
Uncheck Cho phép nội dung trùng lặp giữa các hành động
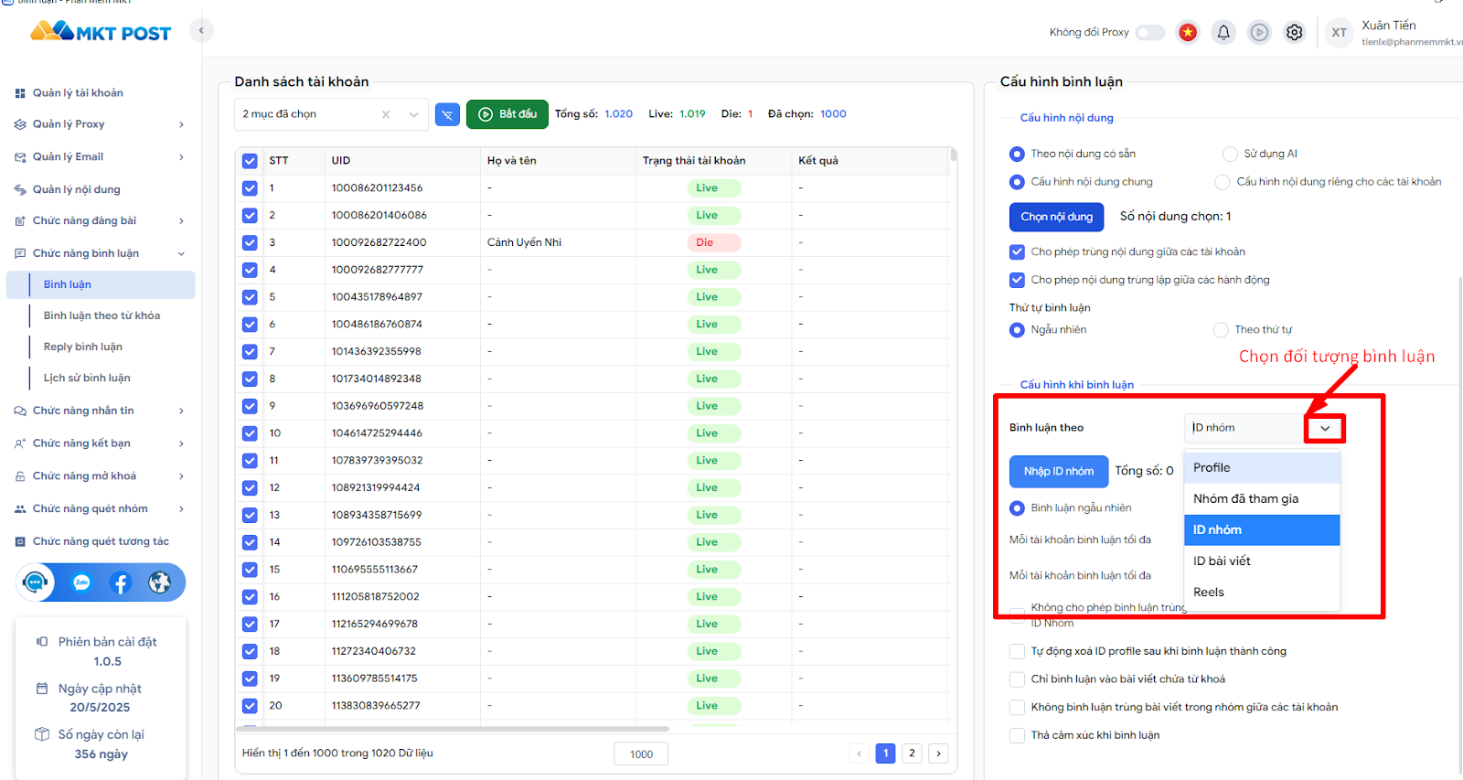click(x=1017, y=280)
